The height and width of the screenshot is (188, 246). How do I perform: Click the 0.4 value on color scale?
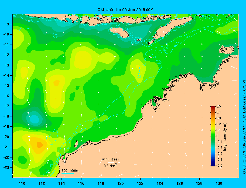coord(218,112)
